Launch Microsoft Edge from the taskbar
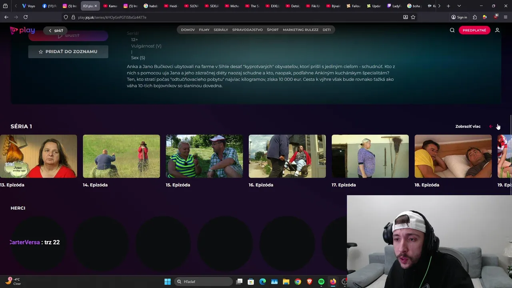 tap(262, 282)
